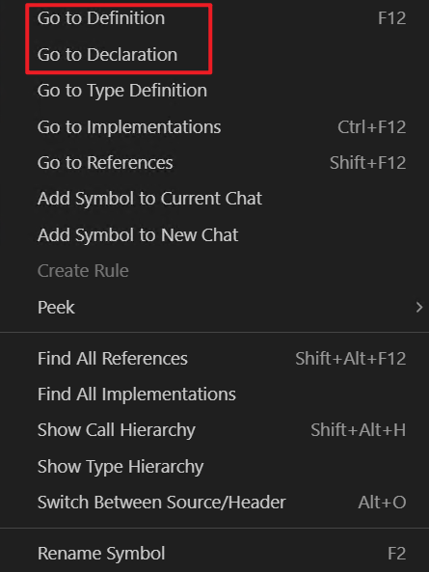Select Go to References
This screenshot has height=572, width=429.
pyautogui.click(x=214, y=163)
